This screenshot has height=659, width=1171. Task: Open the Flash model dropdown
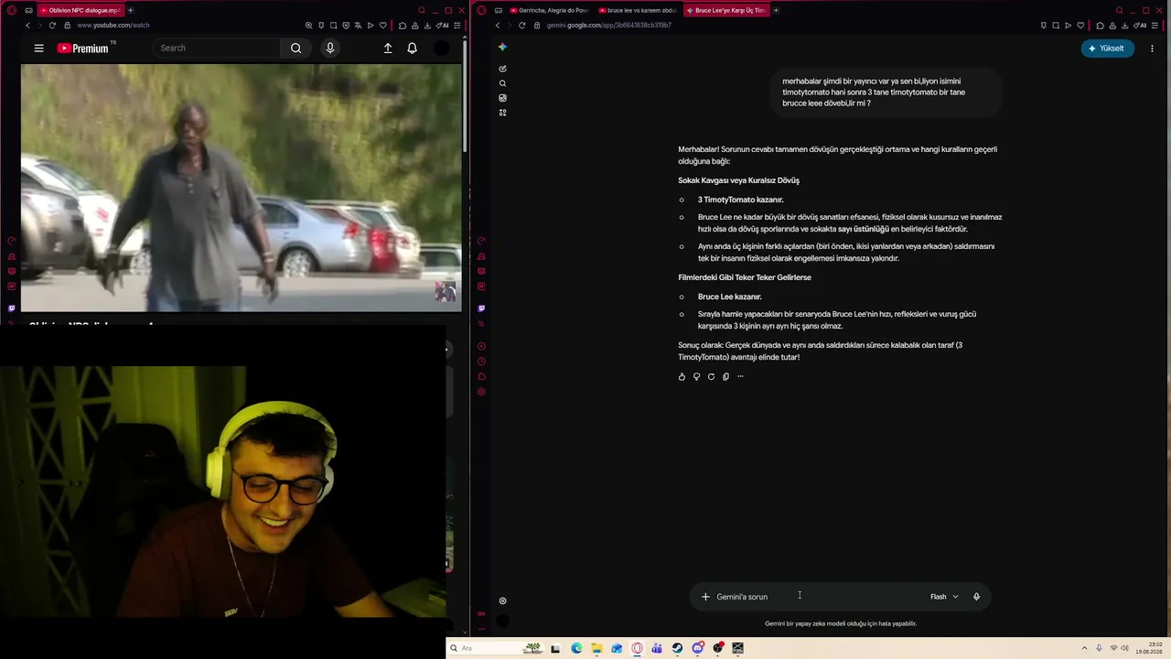(944, 597)
